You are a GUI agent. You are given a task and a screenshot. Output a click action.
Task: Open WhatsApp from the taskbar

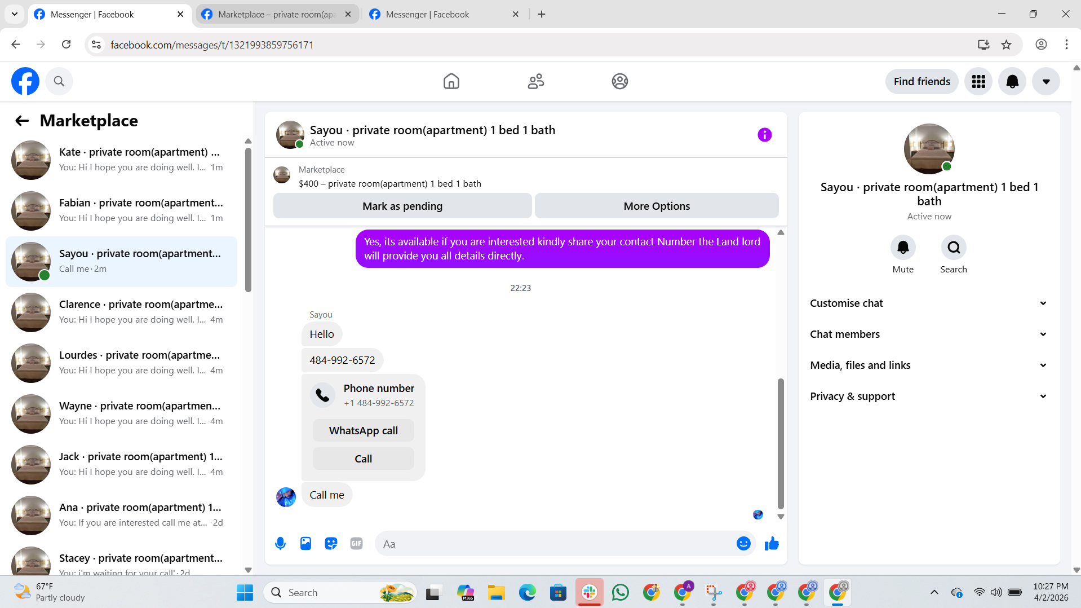tap(621, 593)
